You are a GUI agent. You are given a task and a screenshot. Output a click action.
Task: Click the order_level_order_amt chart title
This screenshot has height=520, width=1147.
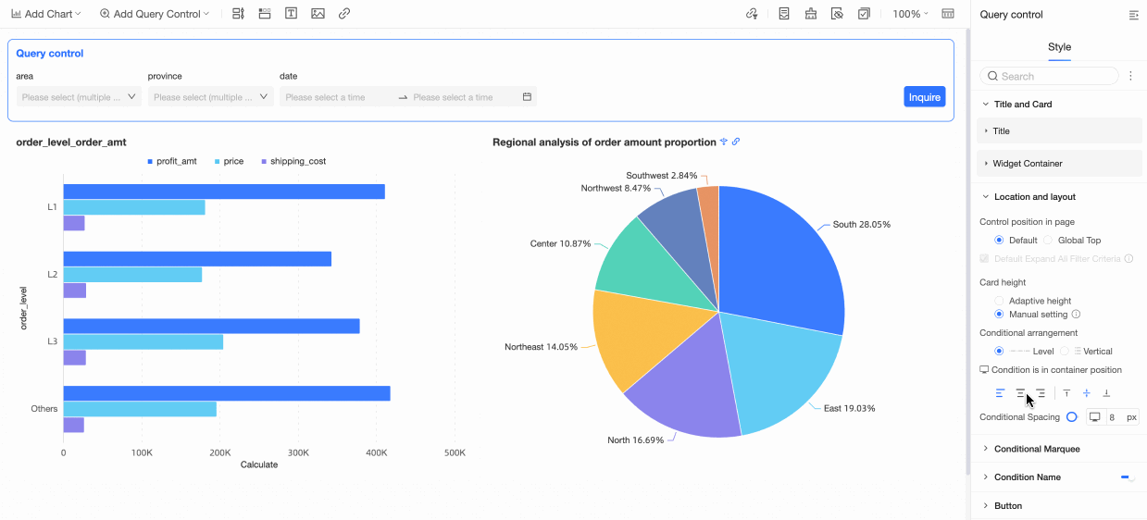[x=71, y=142]
